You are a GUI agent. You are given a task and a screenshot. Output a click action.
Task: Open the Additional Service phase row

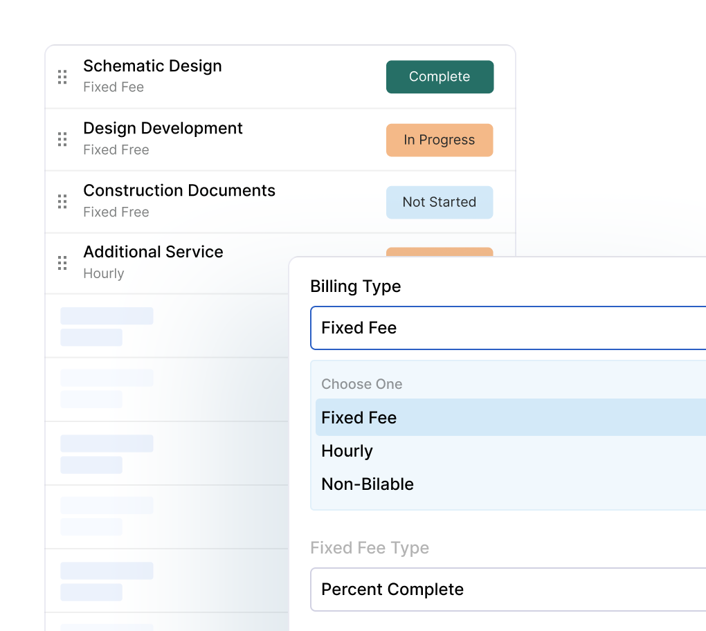coord(180,263)
